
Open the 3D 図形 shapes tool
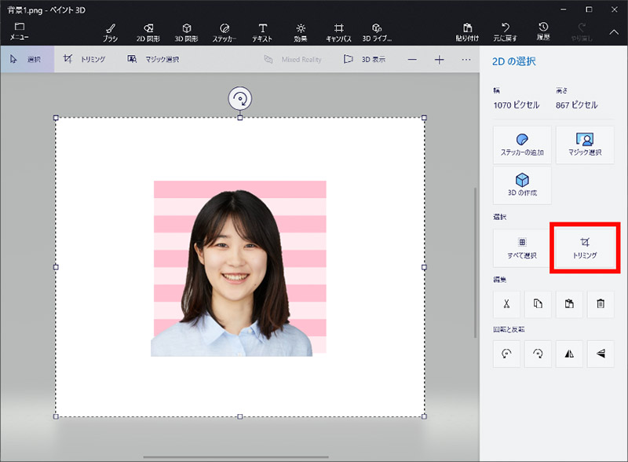[186, 31]
